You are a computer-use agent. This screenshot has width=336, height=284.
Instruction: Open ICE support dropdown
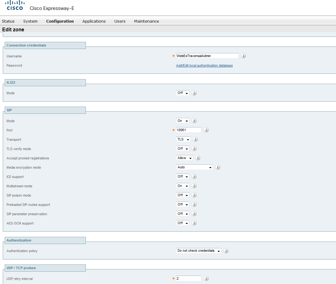(183, 176)
